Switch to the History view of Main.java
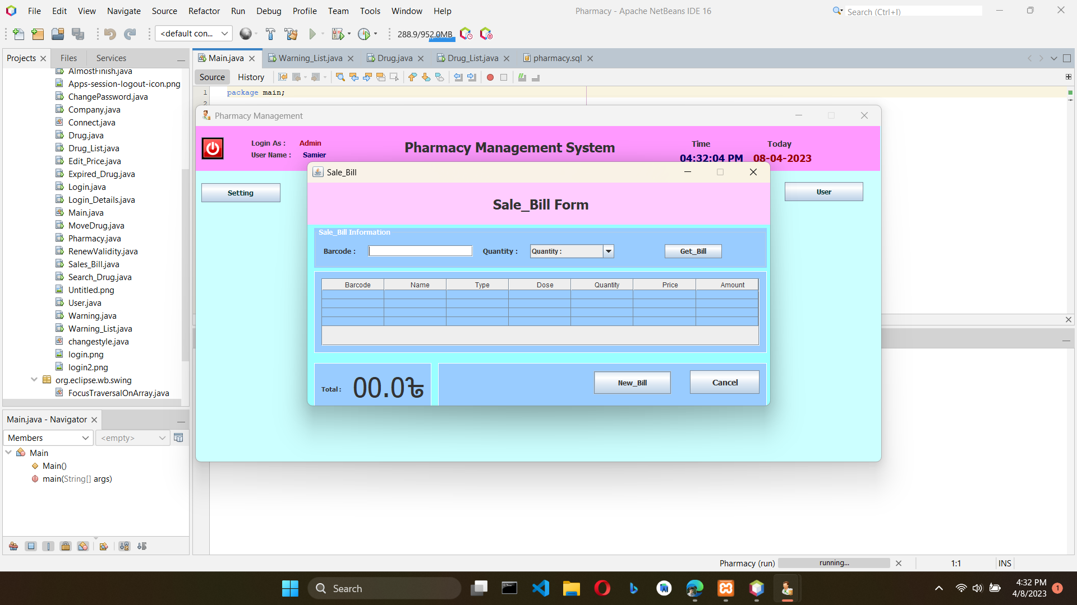This screenshot has height=605, width=1077. 251,77
